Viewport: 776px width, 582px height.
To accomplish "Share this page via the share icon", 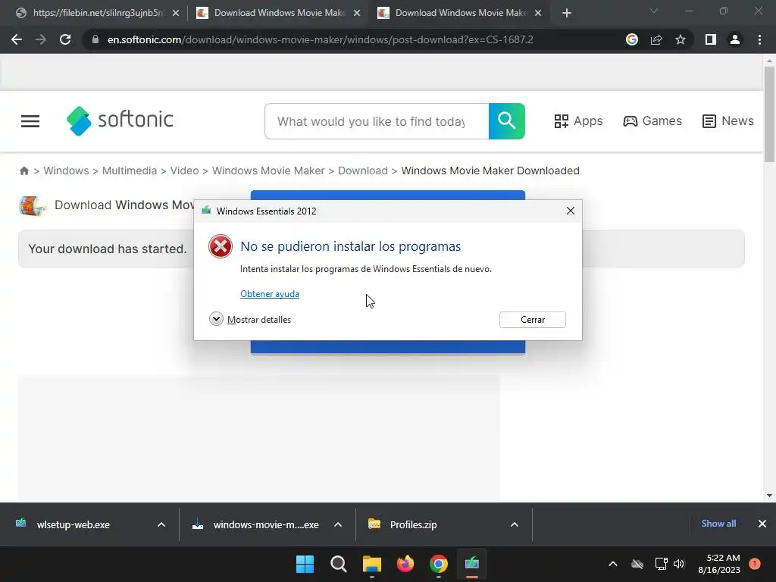I will (656, 39).
